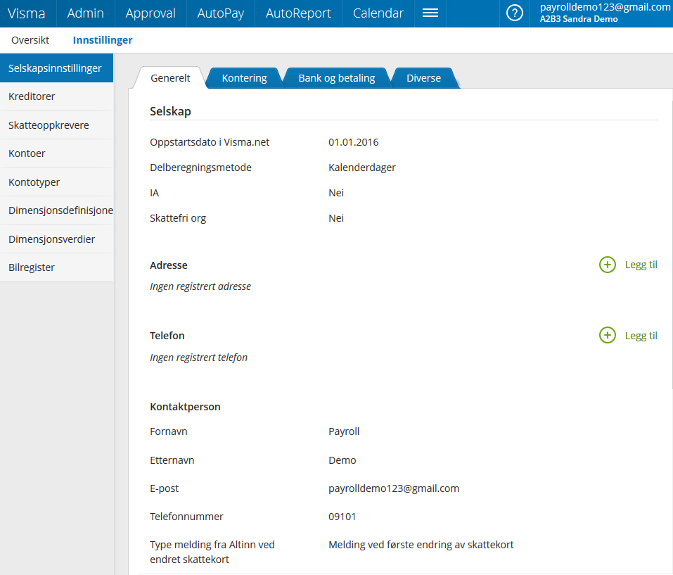This screenshot has height=575, width=673.
Task: Click the Payroll first name value
Action: tap(344, 431)
